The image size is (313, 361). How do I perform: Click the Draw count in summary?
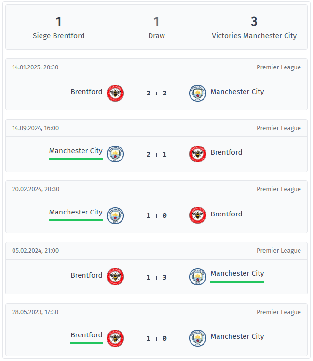(156, 27)
